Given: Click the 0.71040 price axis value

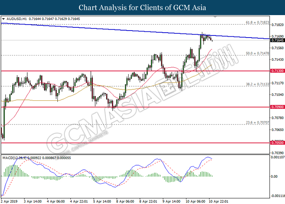Looking at the screenshot, I should pyautogui.click(x=277, y=95).
